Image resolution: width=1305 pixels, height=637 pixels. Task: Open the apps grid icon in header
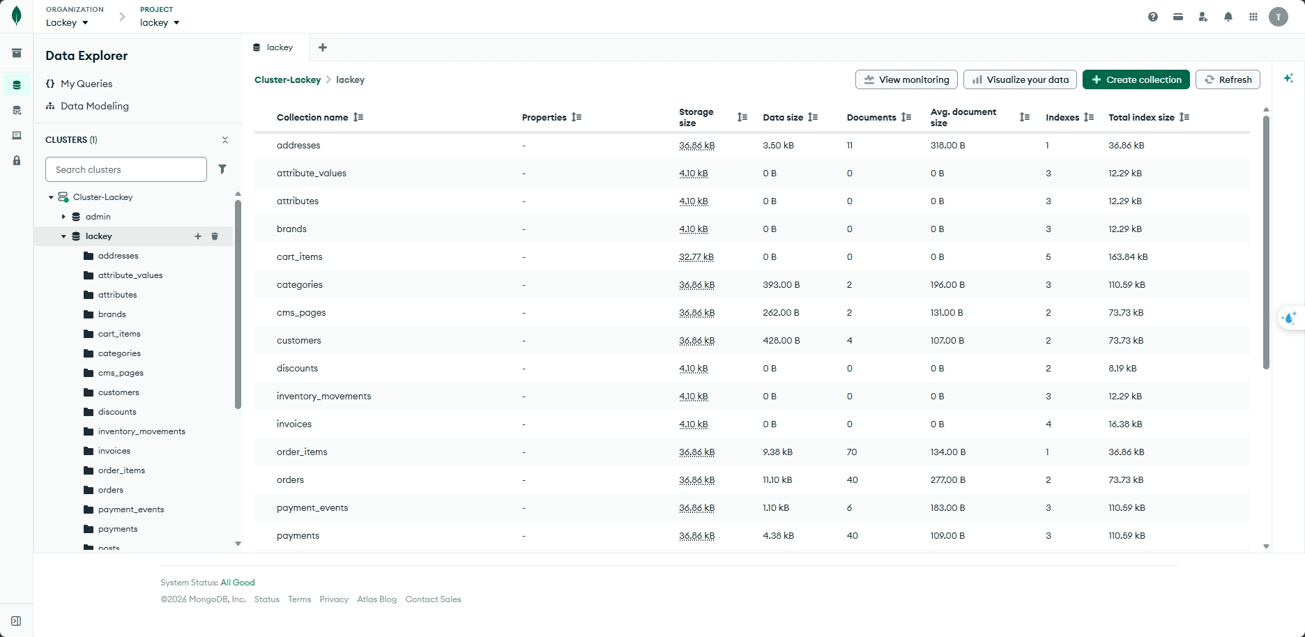(x=1253, y=17)
